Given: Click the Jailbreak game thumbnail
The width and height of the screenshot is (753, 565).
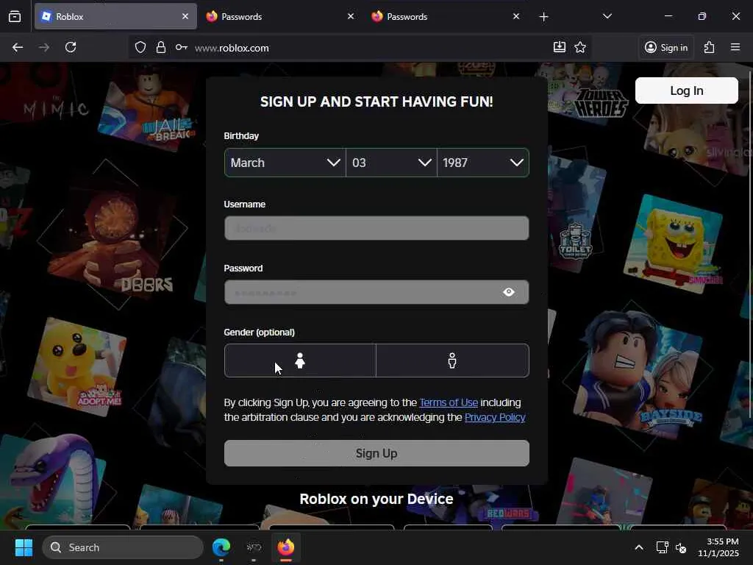Looking at the screenshot, I should point(146,110).
